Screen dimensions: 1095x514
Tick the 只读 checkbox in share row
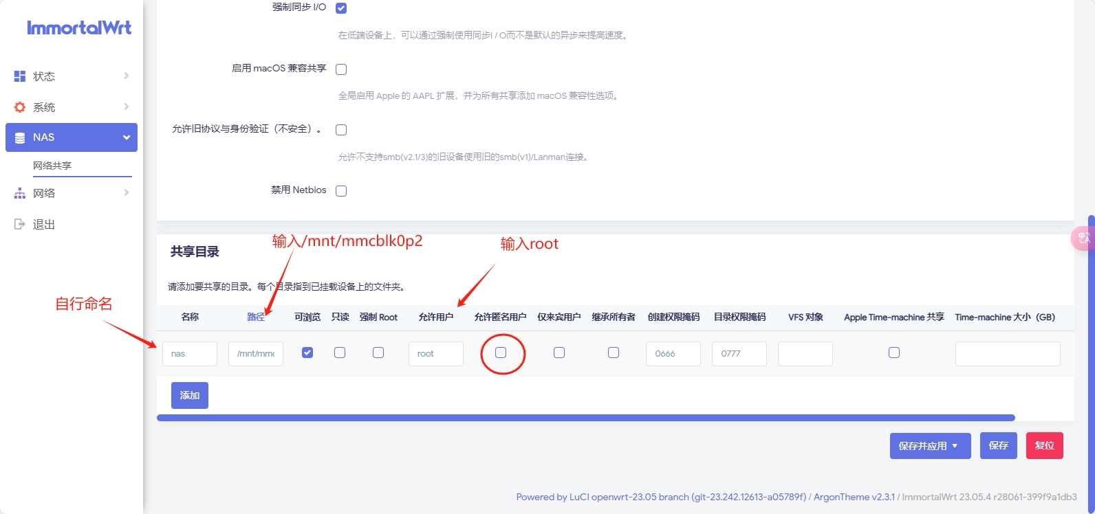[x=340, y=353]
